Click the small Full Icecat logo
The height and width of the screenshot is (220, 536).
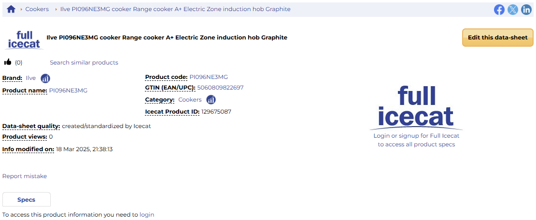click(x=24, y=40)
